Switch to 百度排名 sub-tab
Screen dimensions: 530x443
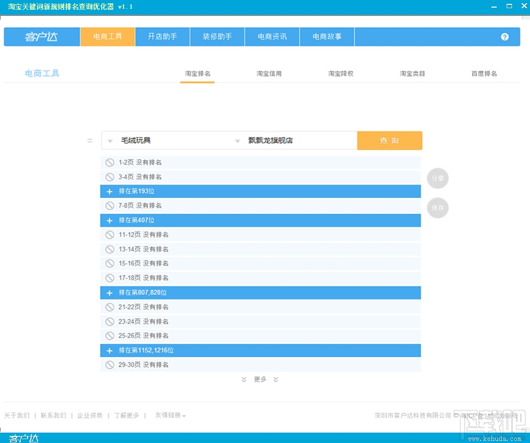tap(484, 74)
